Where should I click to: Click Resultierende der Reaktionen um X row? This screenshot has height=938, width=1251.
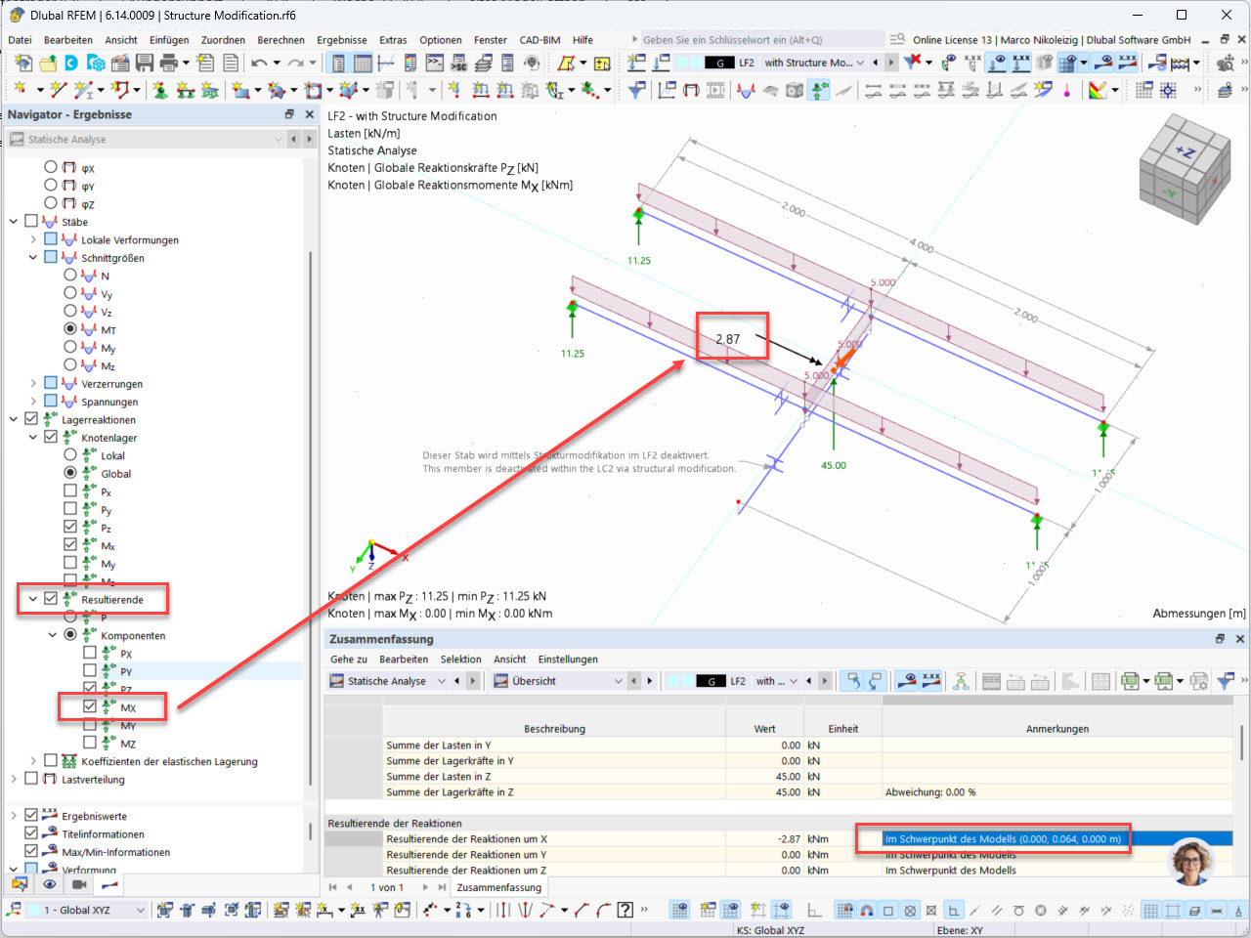(779, 838)
